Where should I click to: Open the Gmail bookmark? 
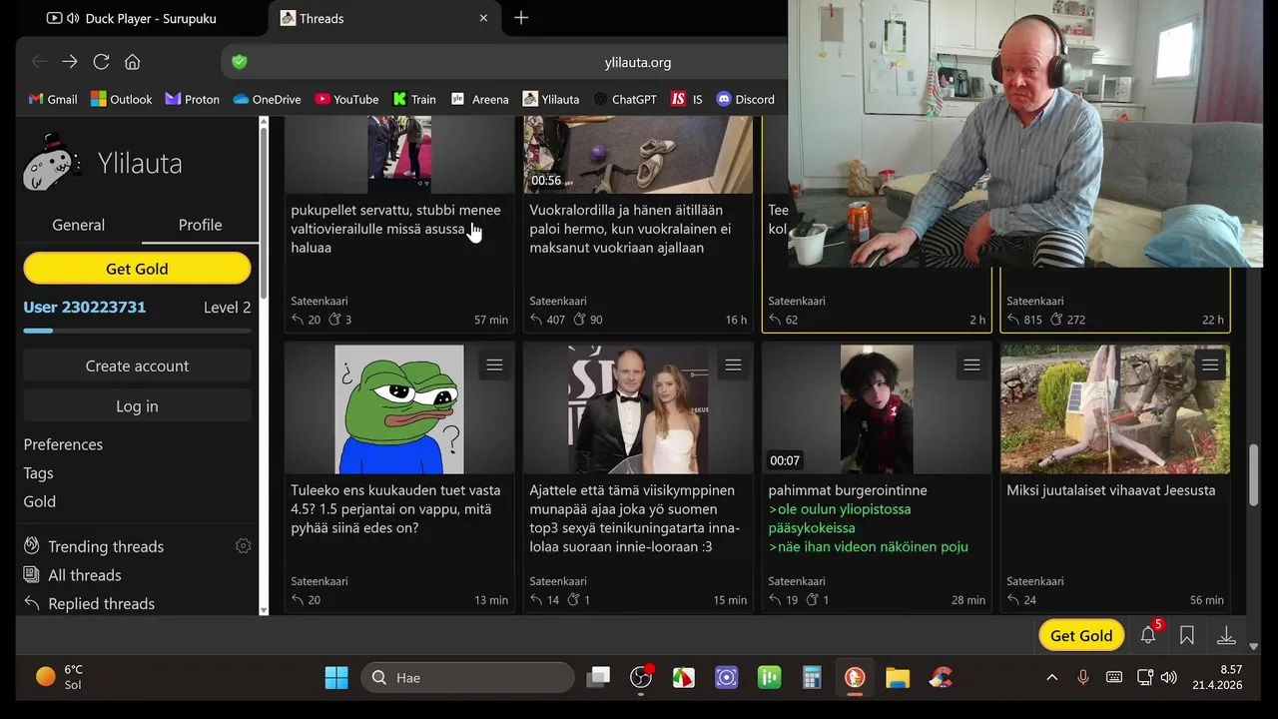pos(53,99)
